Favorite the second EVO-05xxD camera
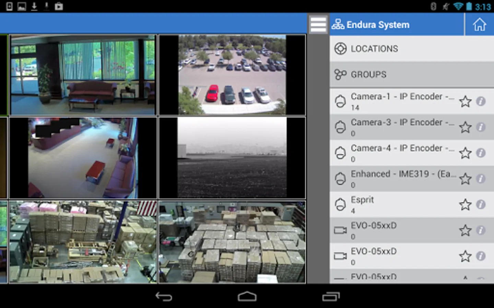 465,256
